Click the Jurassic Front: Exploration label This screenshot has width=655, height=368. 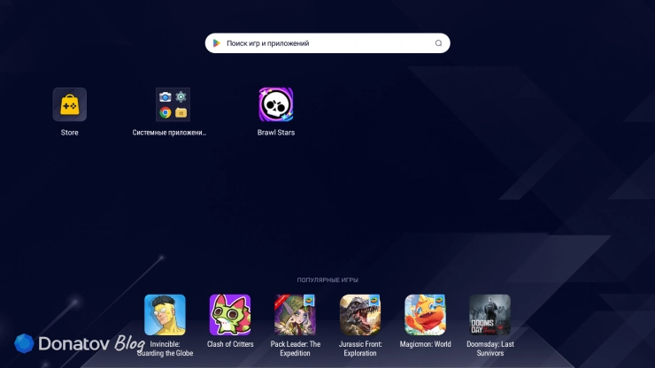pyautogui.click(x=360, y=349)
